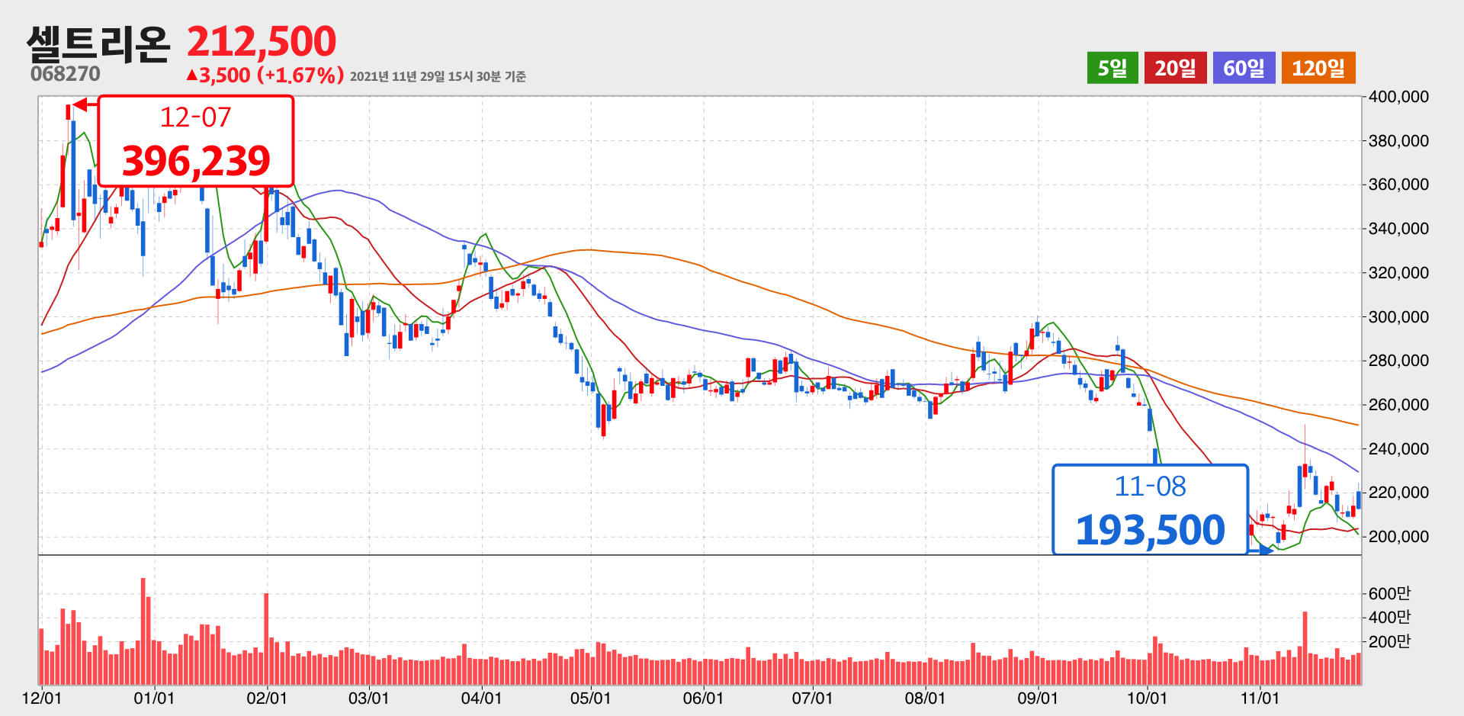Click the 360,000 price axis label
This screenshot has width=1464, height=716.
pos(1398,185)
